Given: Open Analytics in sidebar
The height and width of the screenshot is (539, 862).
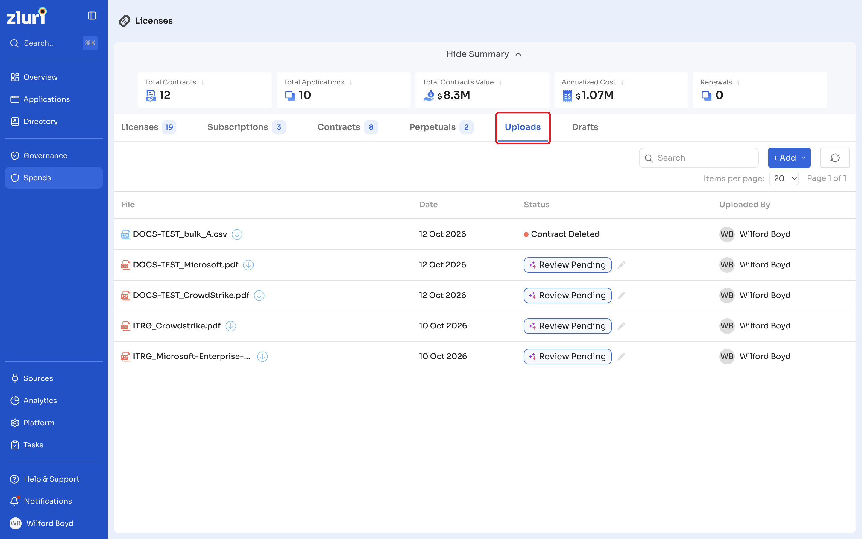Looking at the screenshot, I should click(54, 401).
